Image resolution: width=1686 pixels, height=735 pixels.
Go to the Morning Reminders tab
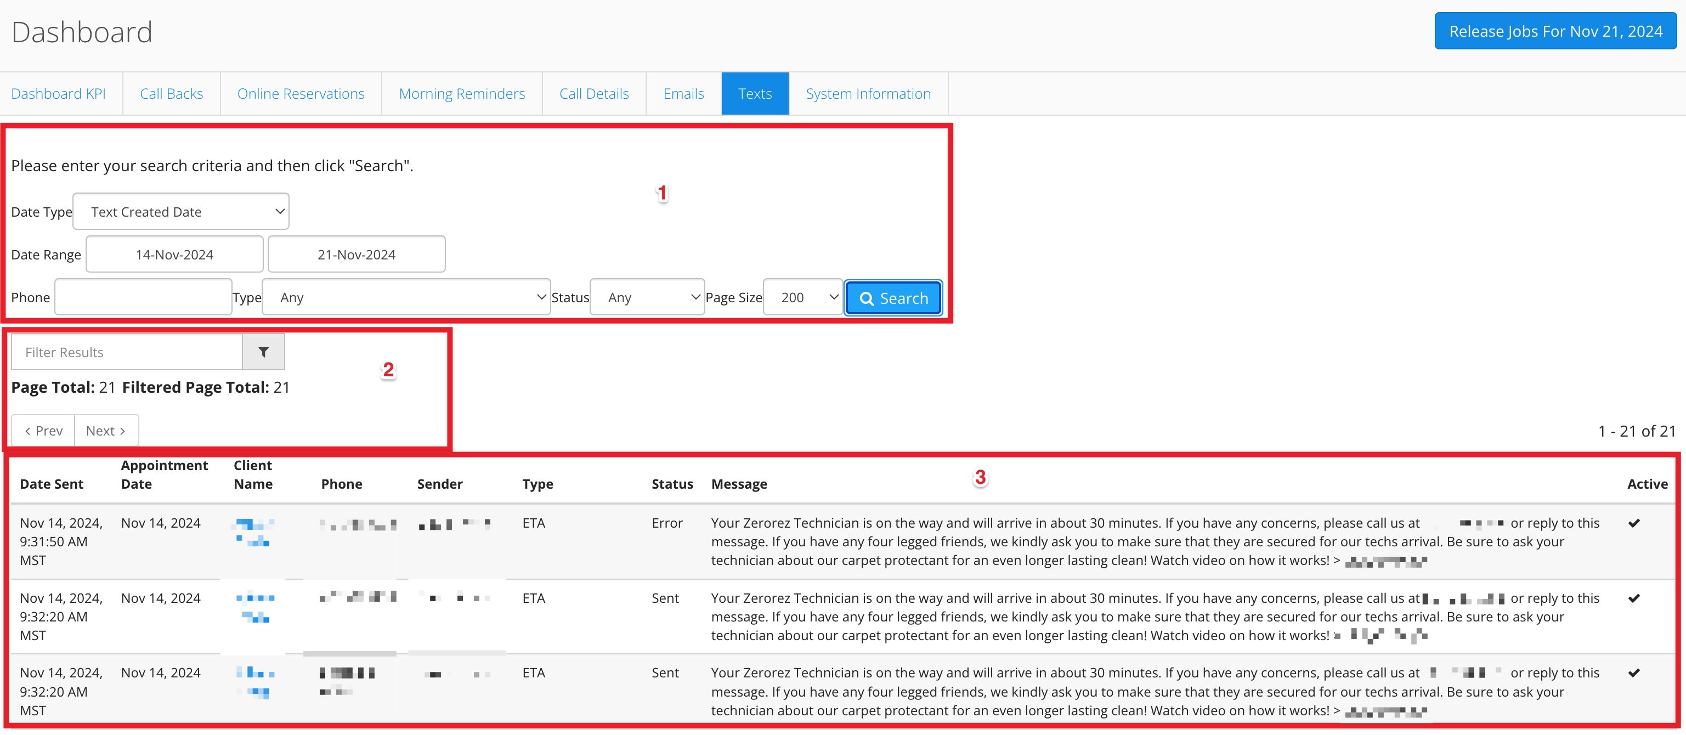(462, 94)
